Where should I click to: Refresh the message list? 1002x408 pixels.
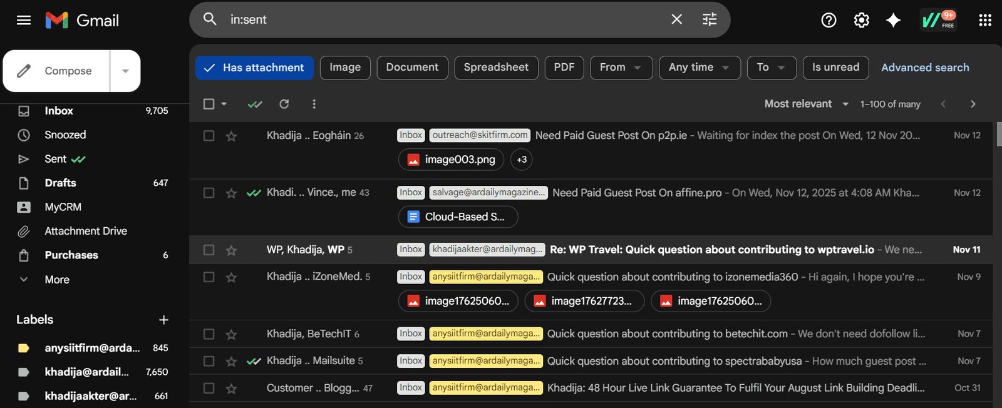(284, 104)
